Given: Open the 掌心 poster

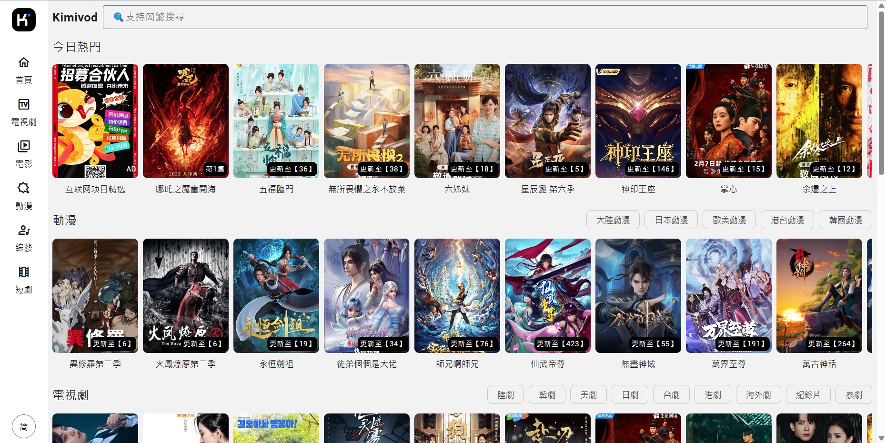Looking at the screenshot, I should click(729, 121).
